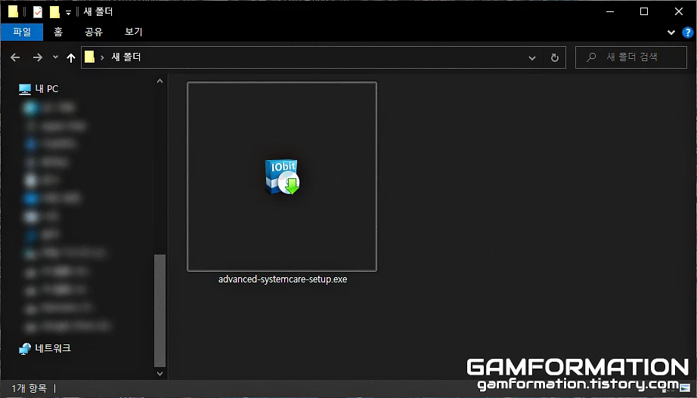Click the title bar folder icon
The width and height of the screenshot is (697, 398).
tap(14, 11)
